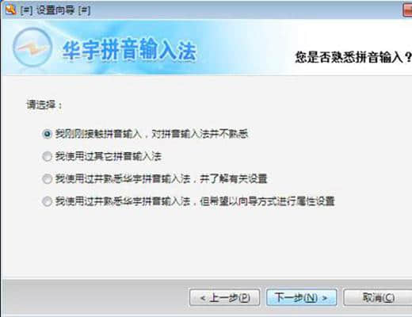The height and width of the screenshot is (317, 412).
Task: Continue with the 下一步(N) button
Action: (x=301, y=298)
